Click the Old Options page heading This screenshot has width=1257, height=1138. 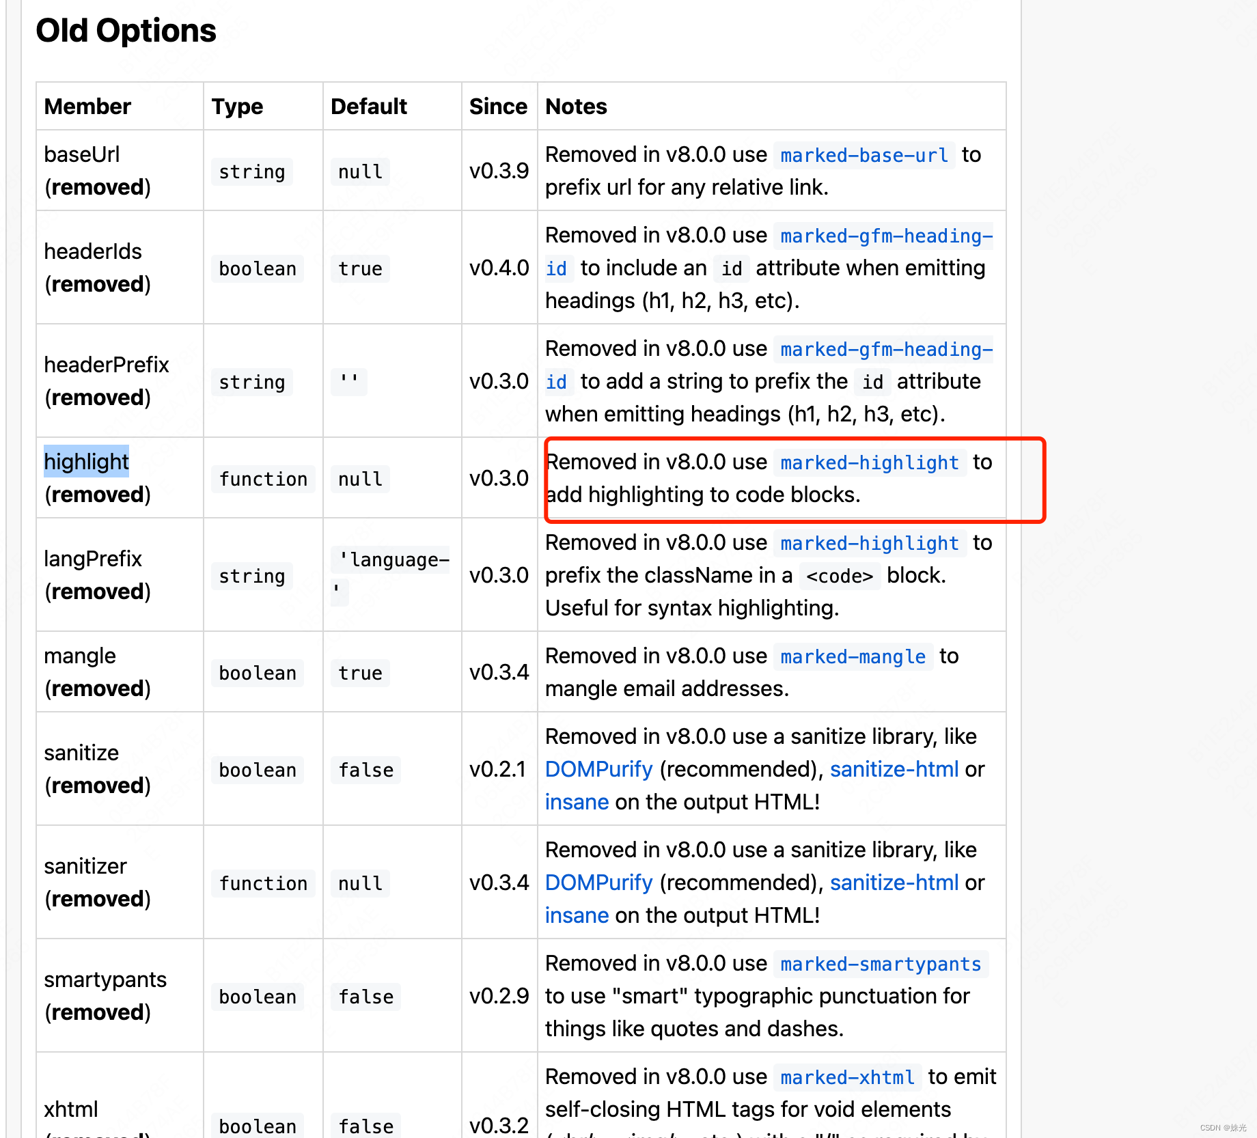[126, 30]
